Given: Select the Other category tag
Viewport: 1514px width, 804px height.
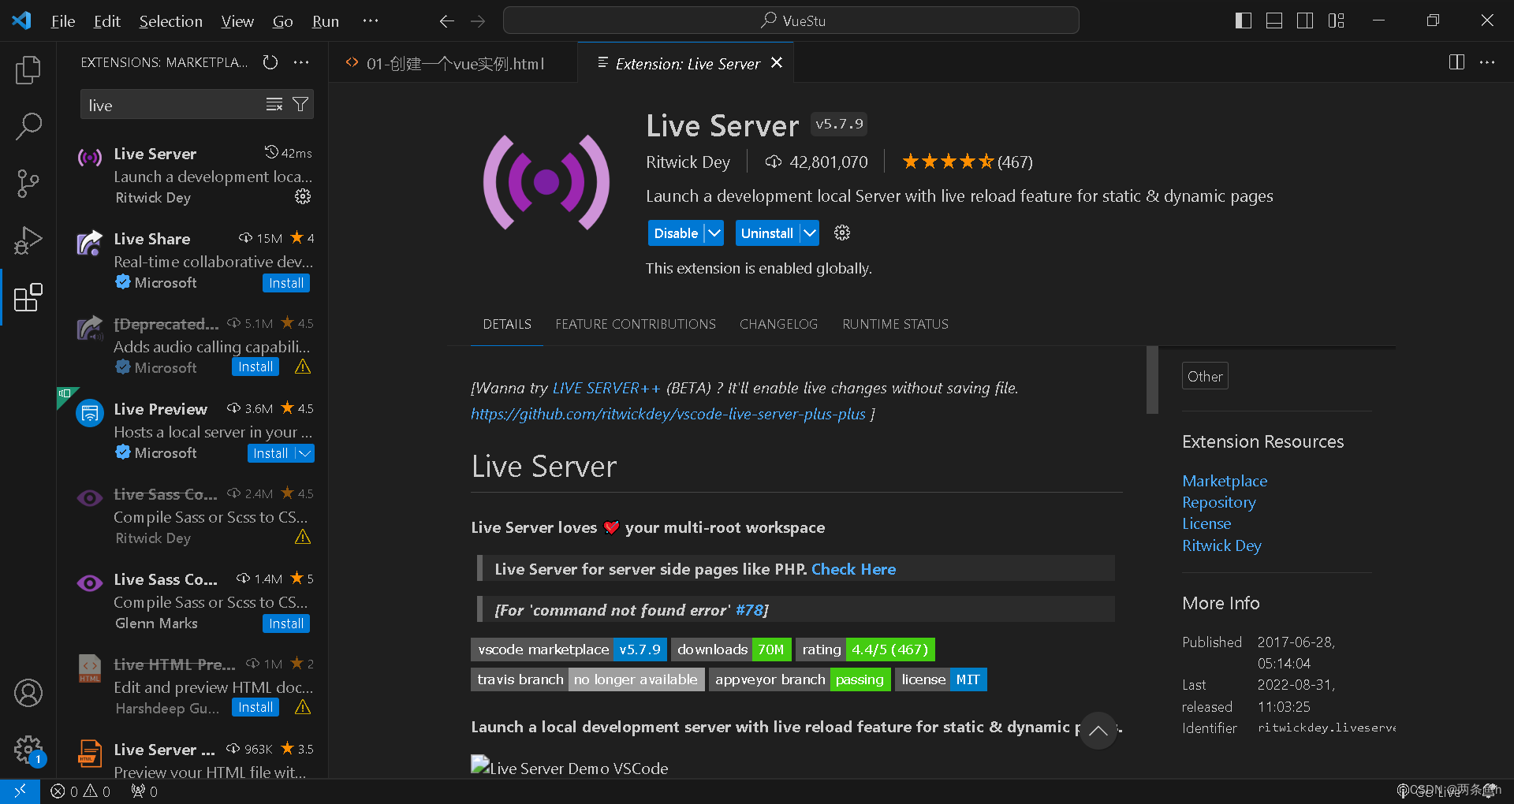Looking at the screenshot, I should pos(1205,376).
